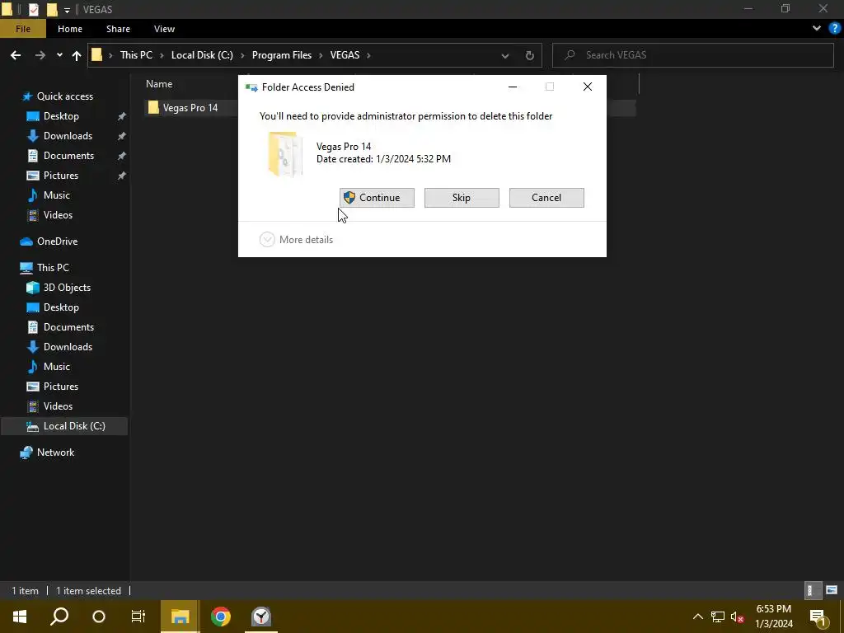844x633 pixels.
Task: Sort by the Name column header
Action: click(159, 84)
